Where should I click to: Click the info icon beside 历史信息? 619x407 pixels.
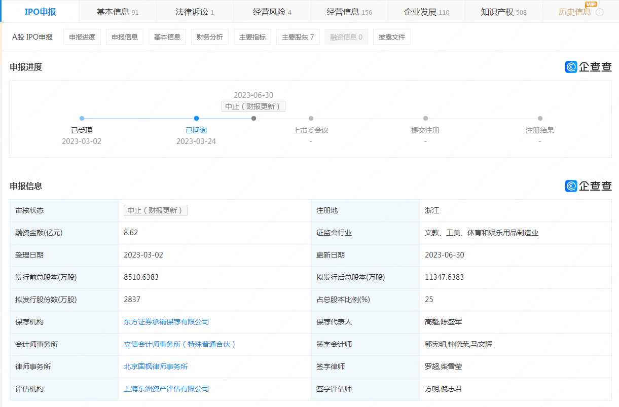(600, 12)
